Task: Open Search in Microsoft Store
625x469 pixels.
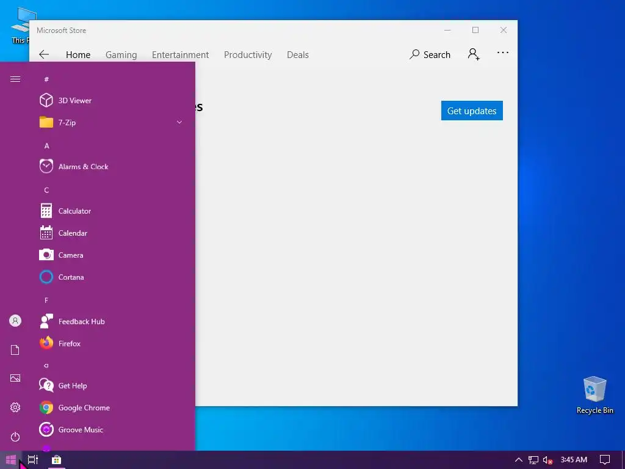Action: pos(430,54)
